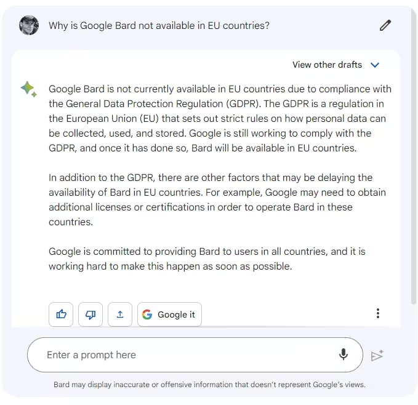Give the response a thumbs down
The width and height of the screenshot is (418, 405).
coord(90,315)
